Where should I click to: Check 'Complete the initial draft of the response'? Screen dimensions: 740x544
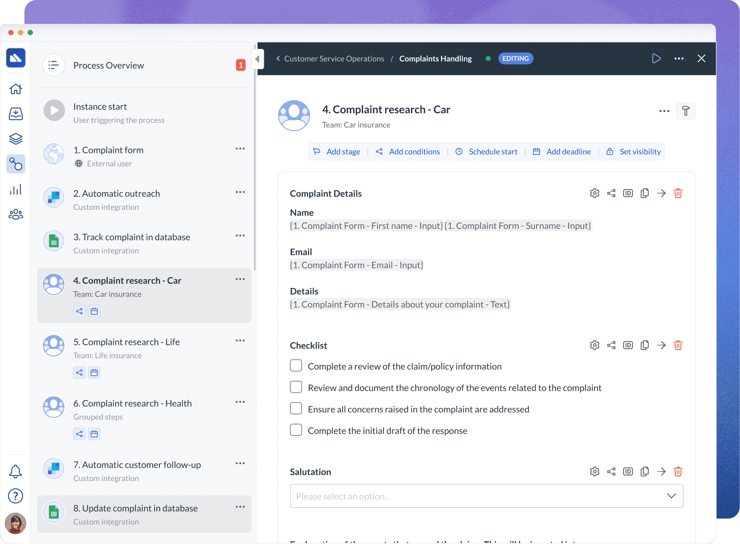coord(296,430)
